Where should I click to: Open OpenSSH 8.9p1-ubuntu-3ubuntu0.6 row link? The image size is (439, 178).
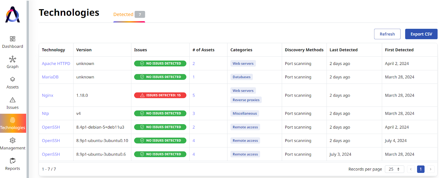pyautogui.click(x=51, y=154)
